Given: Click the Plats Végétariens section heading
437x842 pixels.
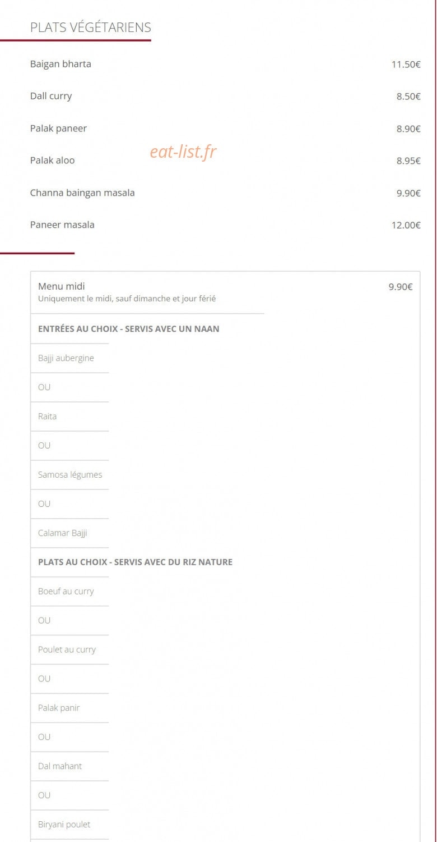Looking at the screenshot, I should 91,28.
